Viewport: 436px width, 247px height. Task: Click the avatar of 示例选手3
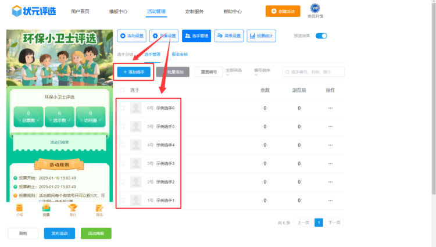[136, 163]
